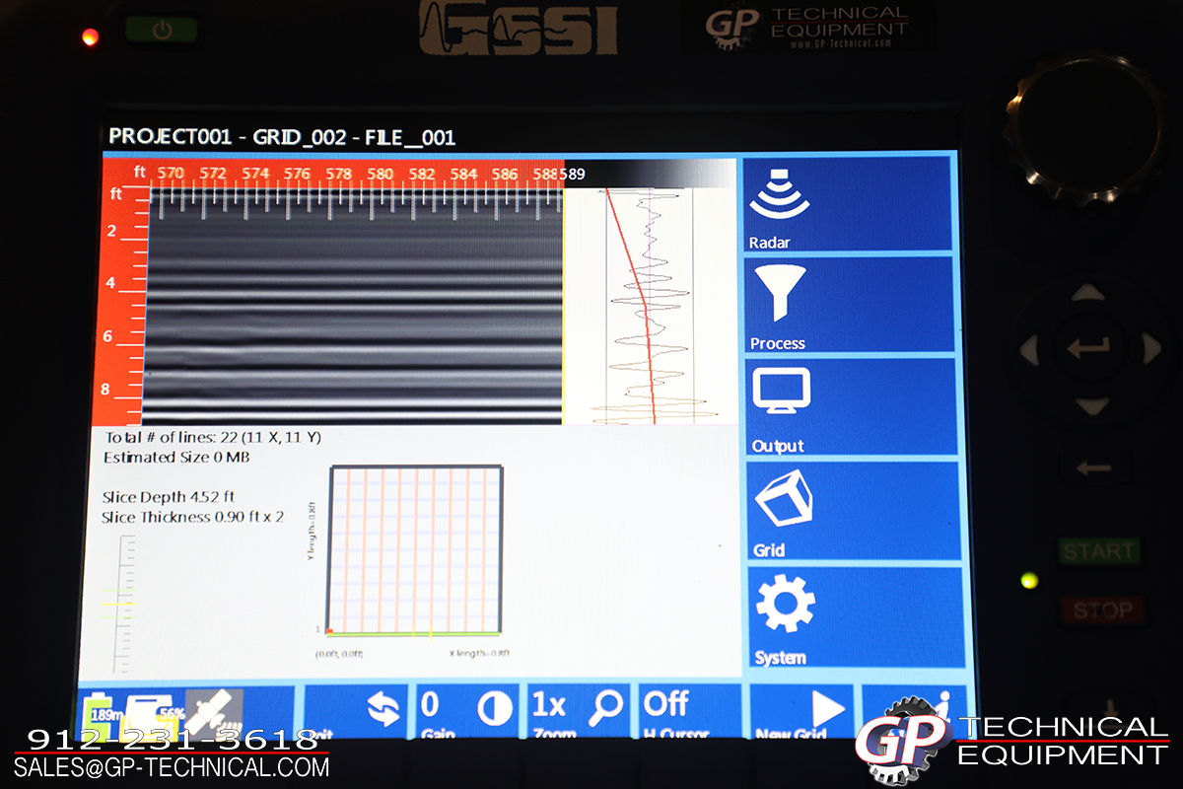Viewport: 1183px width, 789px height.
Task: Open the Grid cube menu
Action: pos(848,511)
